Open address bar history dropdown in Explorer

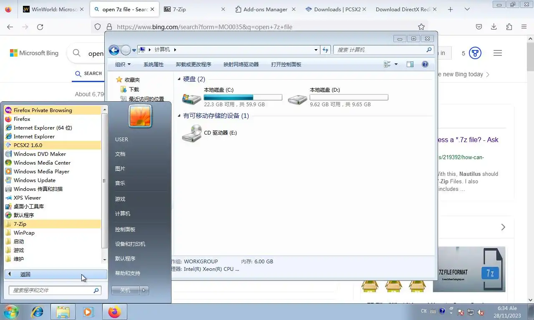[x=316, y=50]
